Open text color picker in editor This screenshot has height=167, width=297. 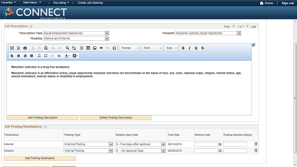[67, 56]
